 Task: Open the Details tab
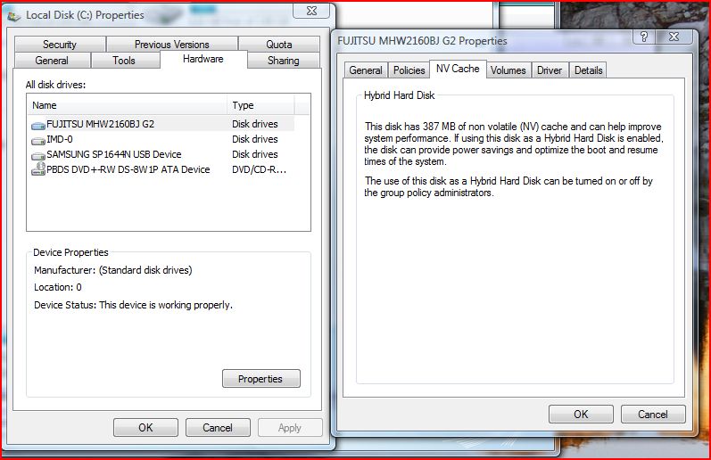589,70
